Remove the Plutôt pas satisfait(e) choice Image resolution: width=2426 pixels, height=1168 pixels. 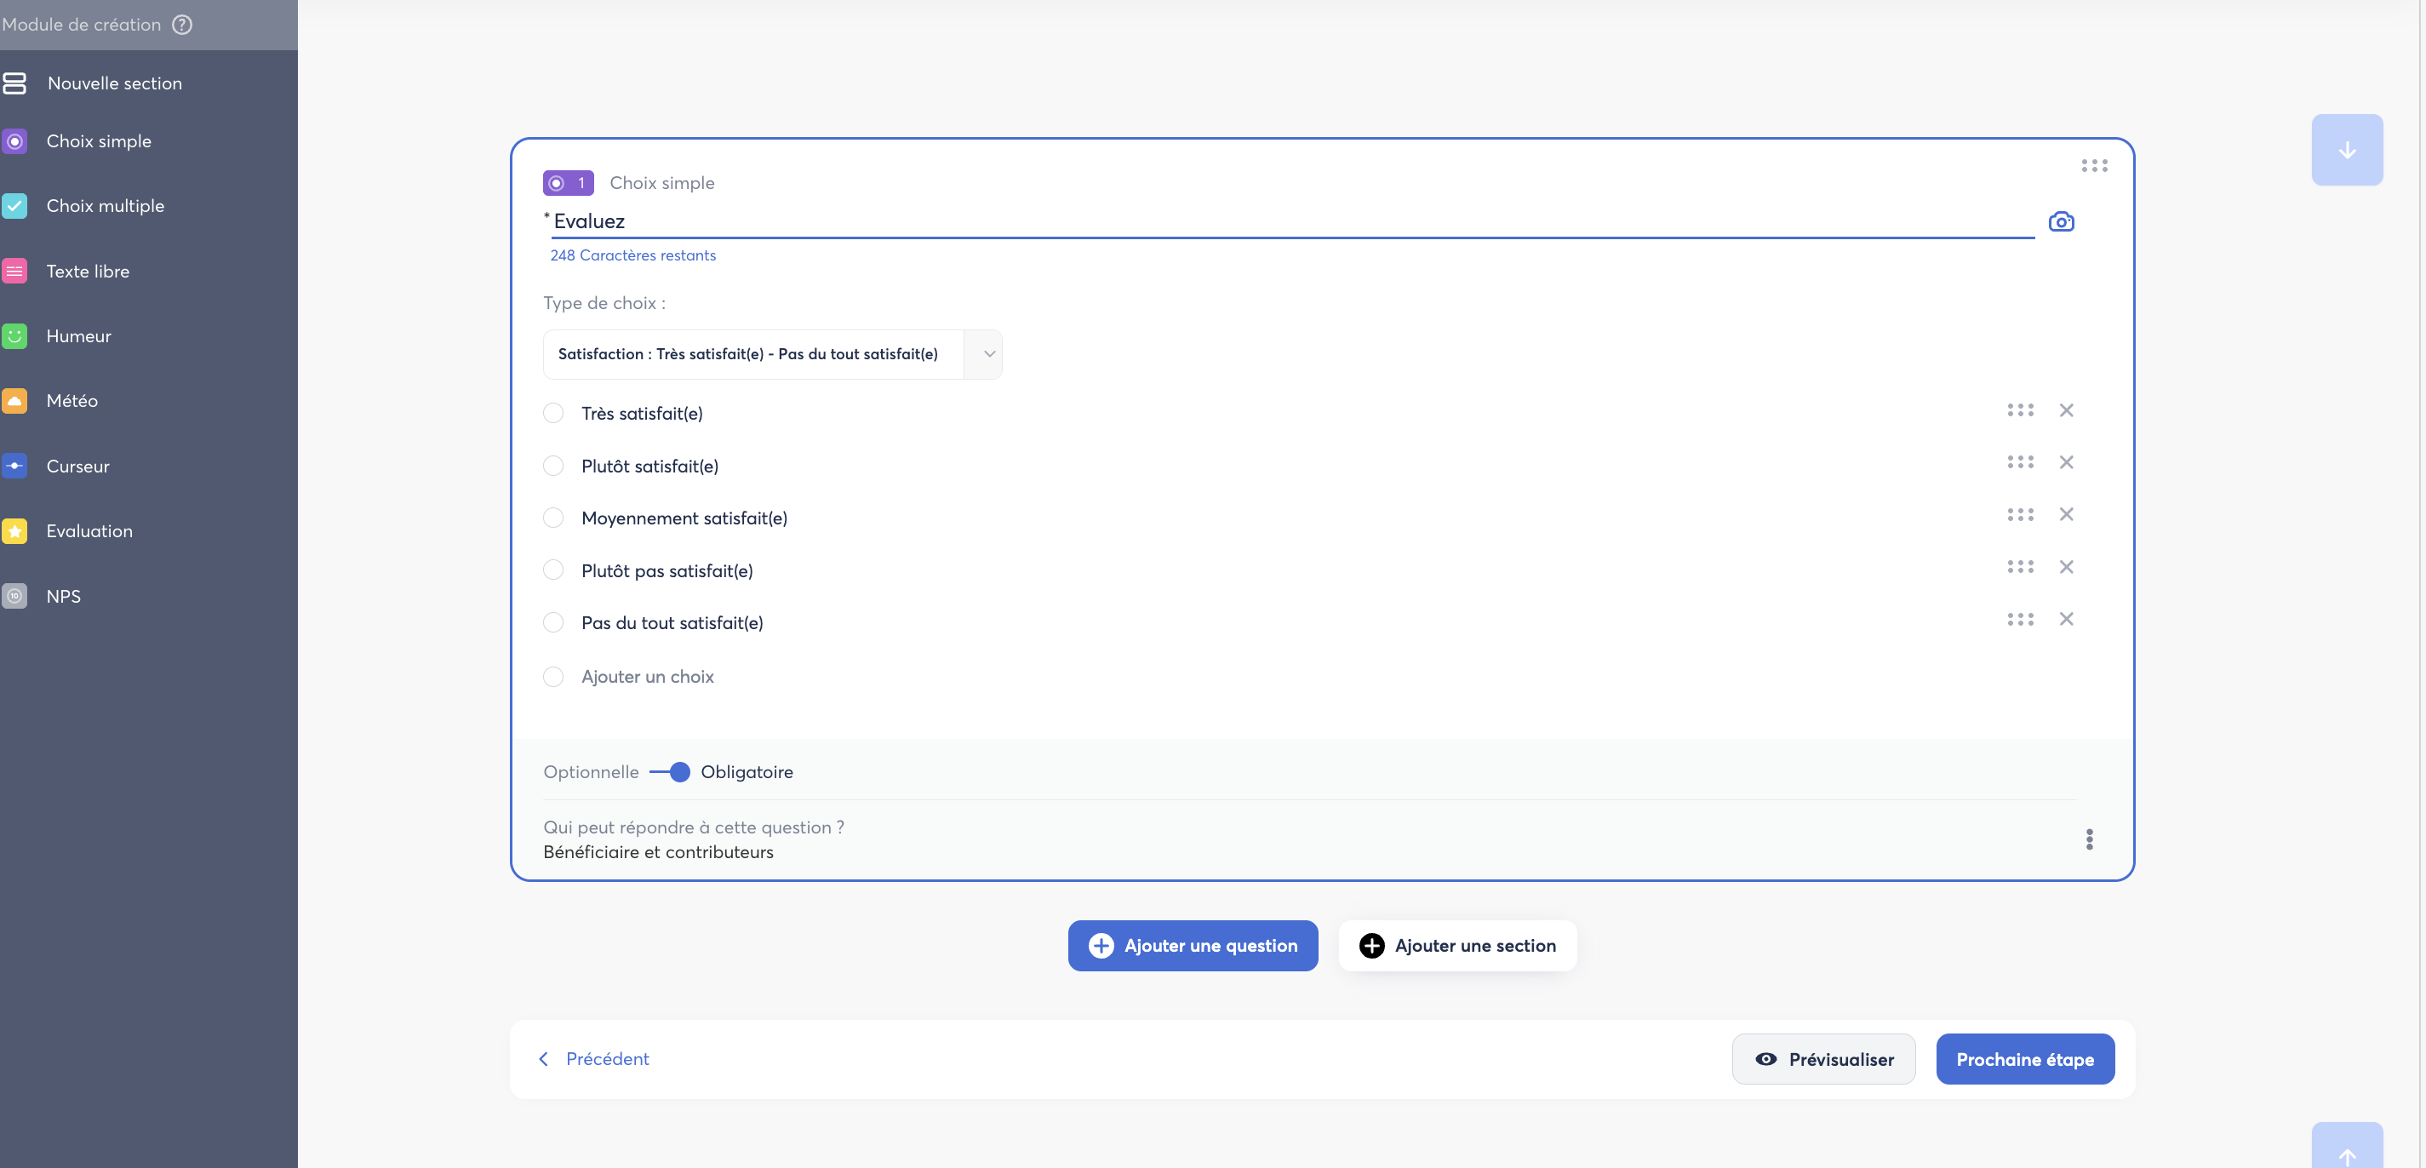2066,567
